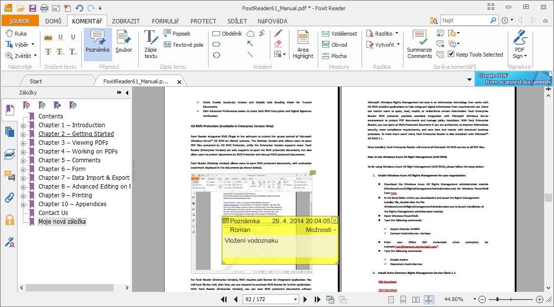554x307 pixels.
Task: Click the zoom out minus button
Action: [482, 300]
